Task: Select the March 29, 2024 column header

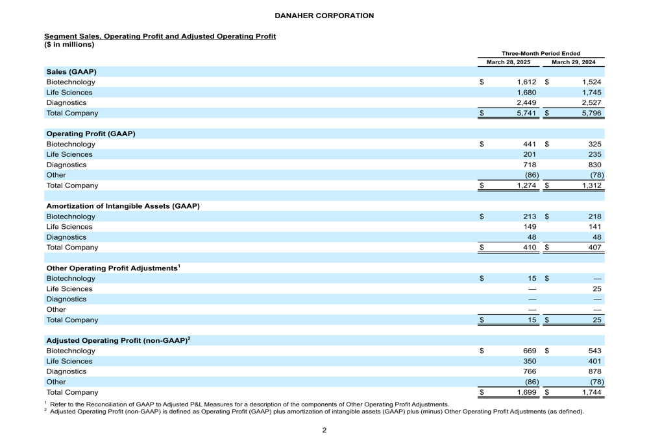Action: coord(574,62)
